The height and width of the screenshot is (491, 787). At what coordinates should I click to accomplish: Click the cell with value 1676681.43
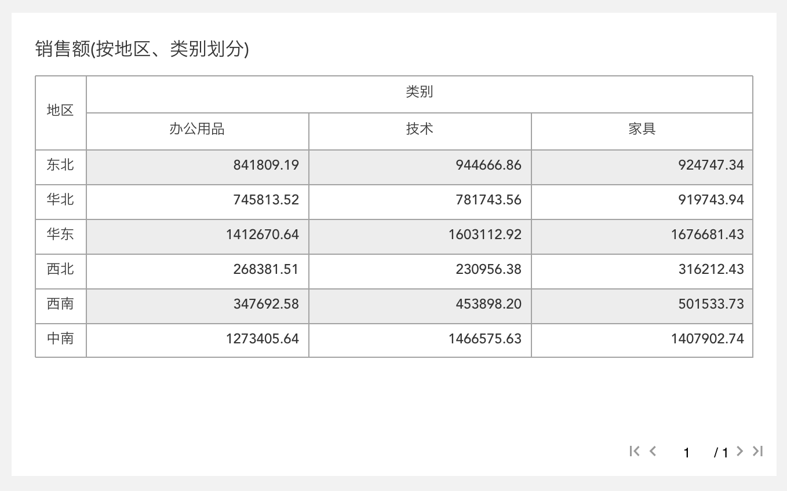(707, 234)
